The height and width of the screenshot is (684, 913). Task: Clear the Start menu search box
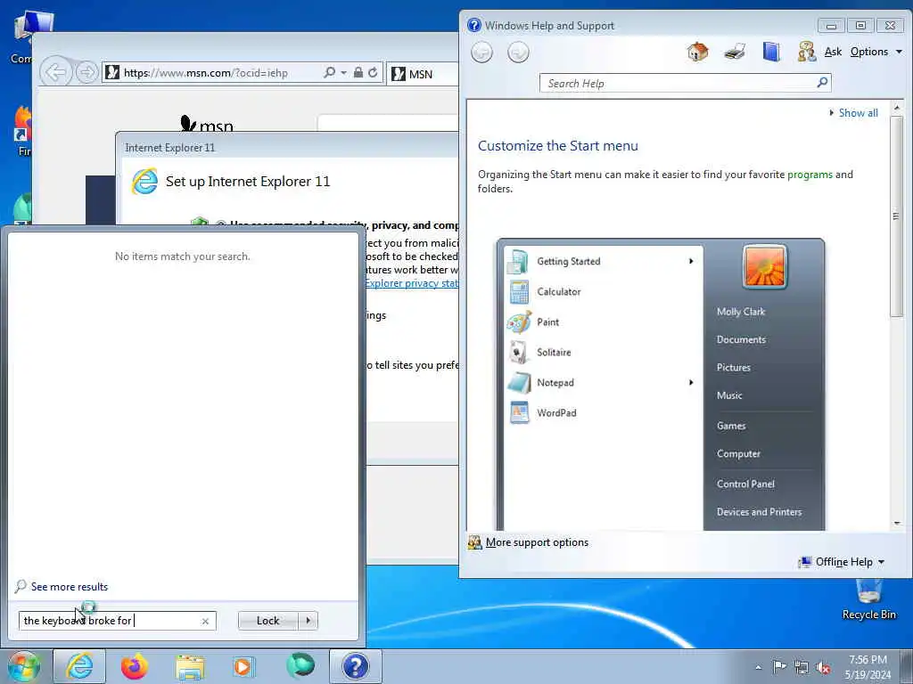click(205, 621)
